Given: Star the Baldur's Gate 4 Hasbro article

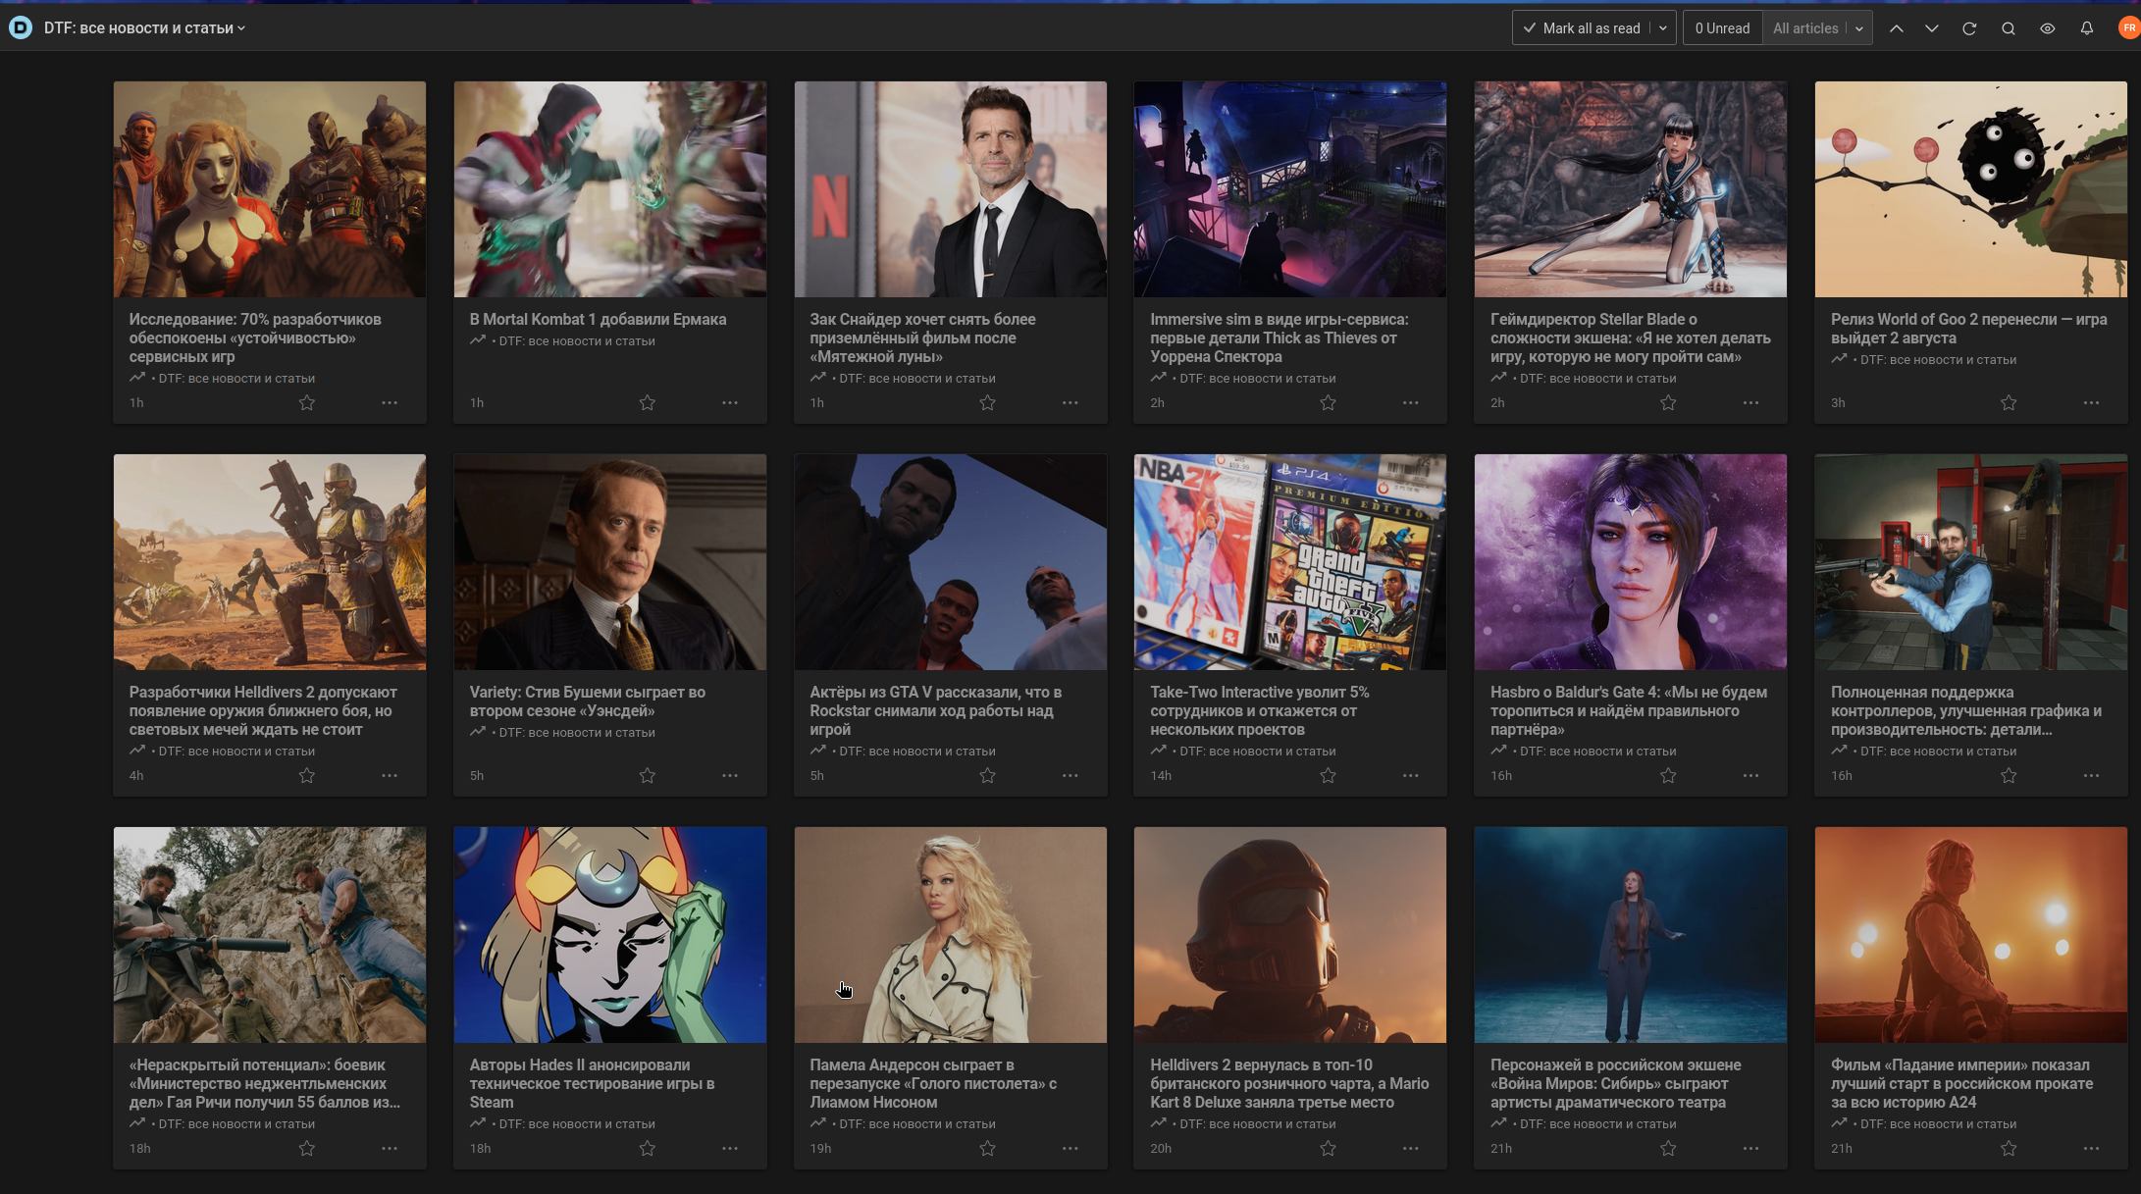Looking at the screenshot, I should tap(1668, 776).
